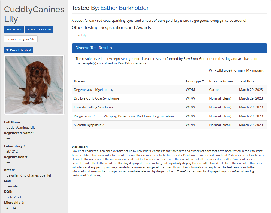Screen dimensions: 271x213
Task: Follow the Lily link under Other Testing
Action: 84,35
